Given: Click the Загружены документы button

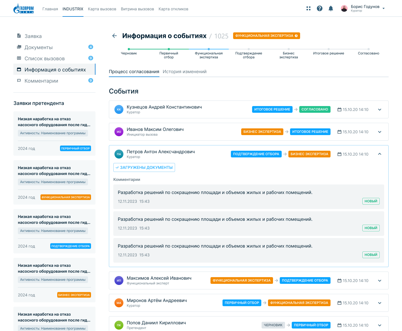Looking at the screenshot, I should [144, 167].
